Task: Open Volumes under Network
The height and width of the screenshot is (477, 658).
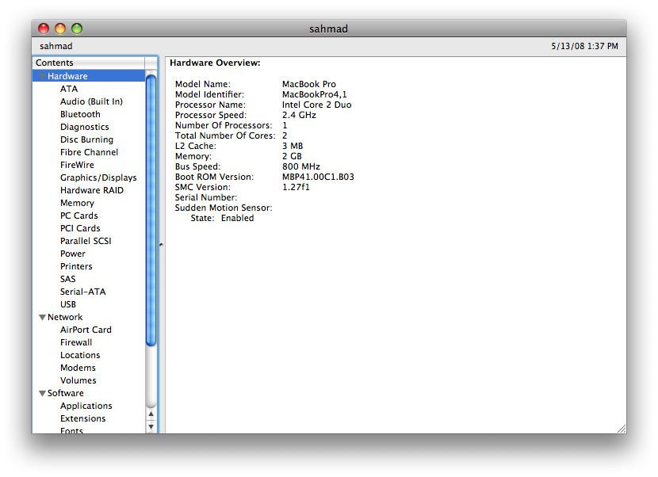Action: [78, 380]
